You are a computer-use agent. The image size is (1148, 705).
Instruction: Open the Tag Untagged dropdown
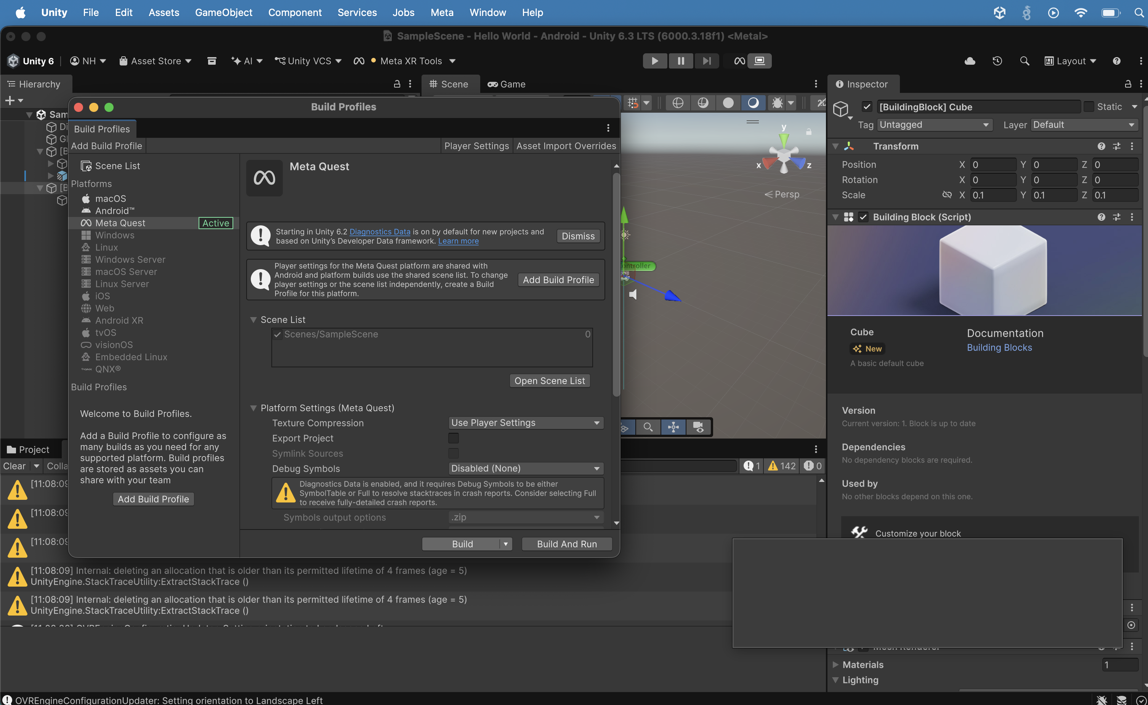tap(934, 125)
